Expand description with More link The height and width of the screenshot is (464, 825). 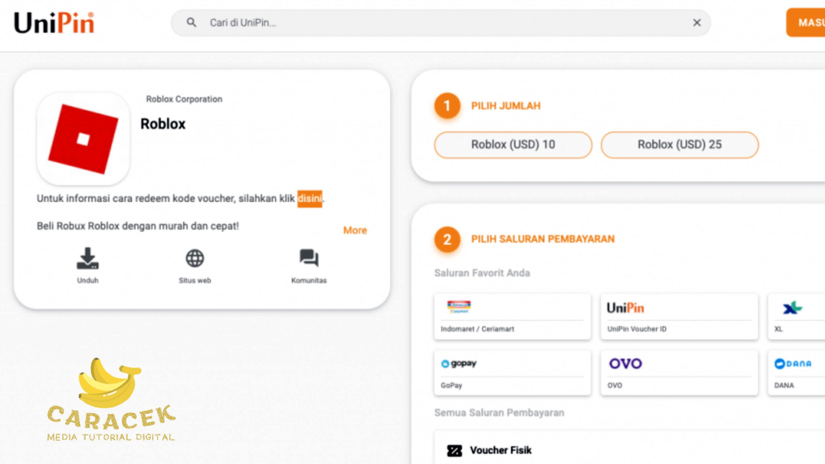pos(355,230)
